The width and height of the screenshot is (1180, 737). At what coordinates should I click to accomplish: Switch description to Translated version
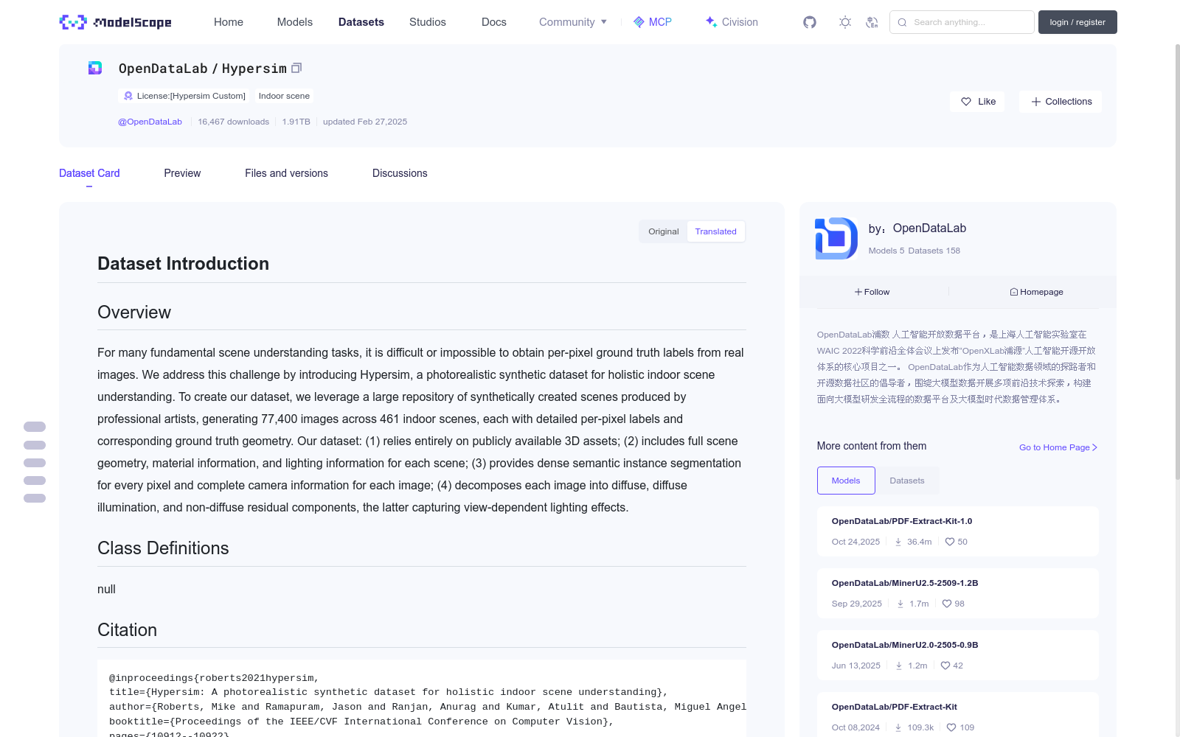(x=715, y=231)
